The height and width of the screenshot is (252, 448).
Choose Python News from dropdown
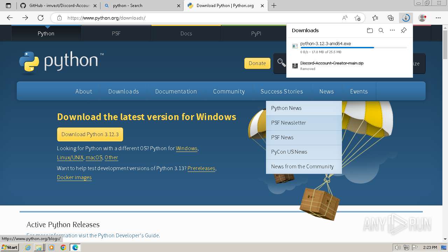tap(304, 108)
